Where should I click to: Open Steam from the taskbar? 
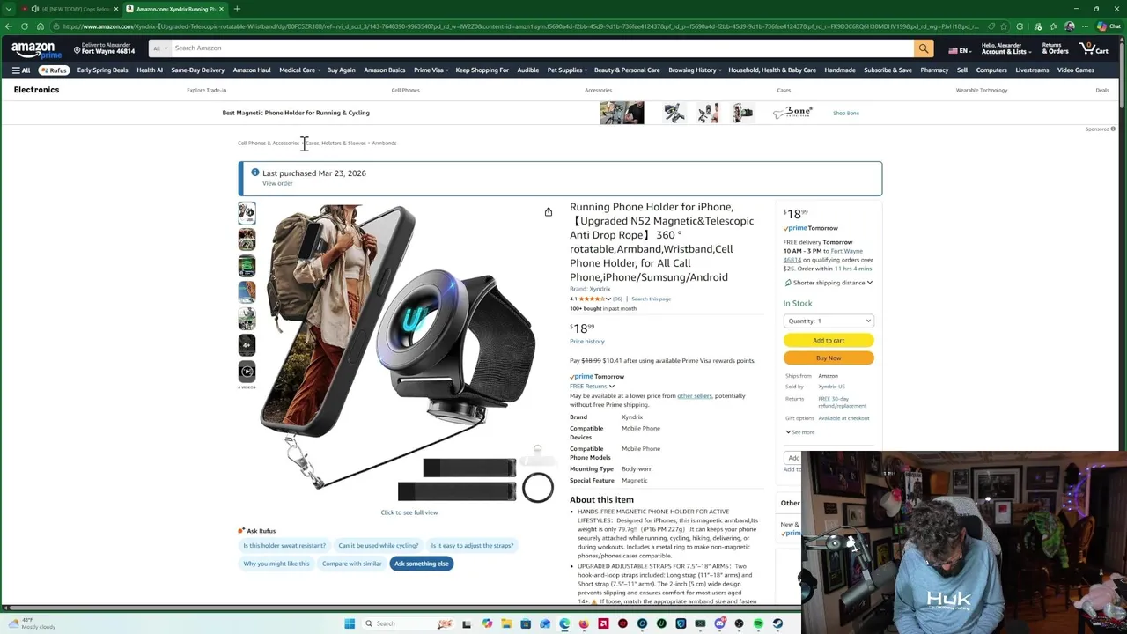777,623
